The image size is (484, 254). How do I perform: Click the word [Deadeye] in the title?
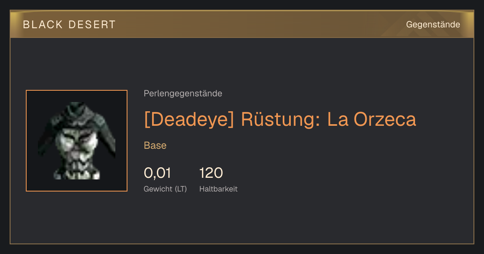[189, 119]
